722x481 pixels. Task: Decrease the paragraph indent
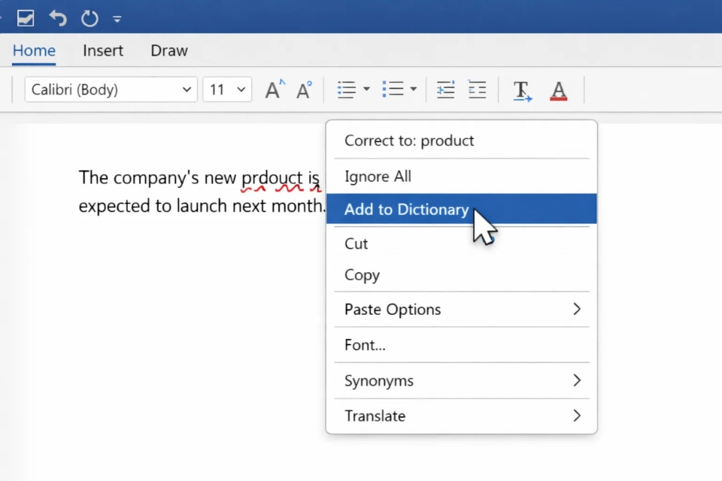[446, 90]
